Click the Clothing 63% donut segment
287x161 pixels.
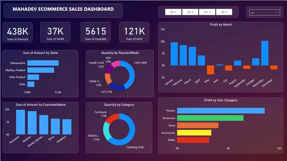[131, 134]
